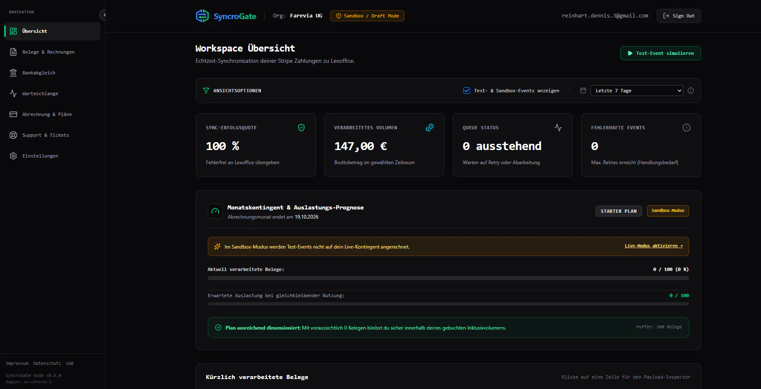
Task: Click the Puffer: 100 Belege text
Action: click(x=659, y=327)
